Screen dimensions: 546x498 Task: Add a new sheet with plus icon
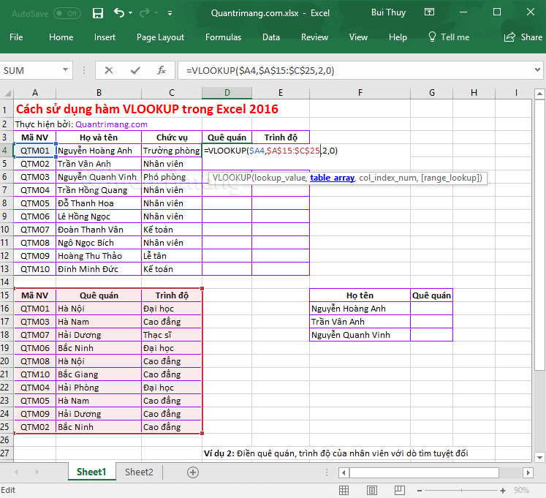click(x=193, y=472)
